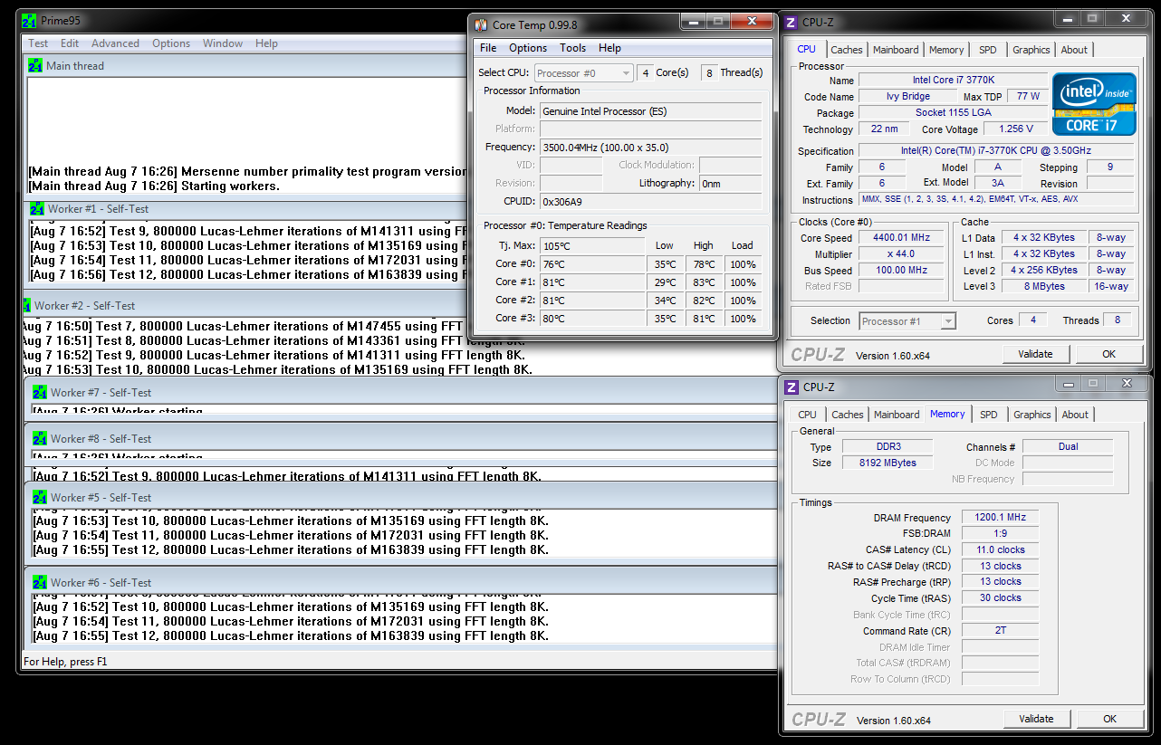1161x745 pixels.
Task: Click the Worker #7 Self-Test window icon
Action: click(40, 392)
